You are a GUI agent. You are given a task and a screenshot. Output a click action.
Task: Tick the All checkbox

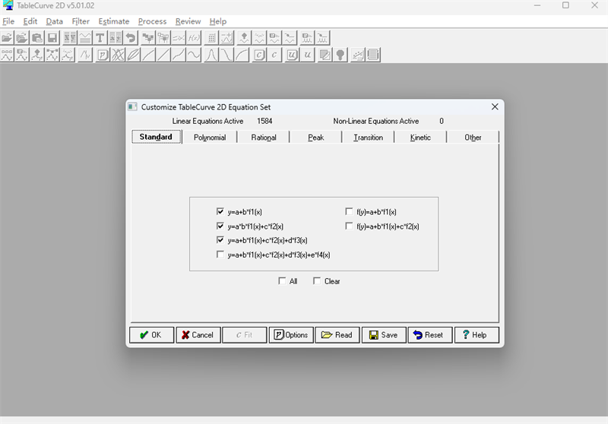coord(282,281)
